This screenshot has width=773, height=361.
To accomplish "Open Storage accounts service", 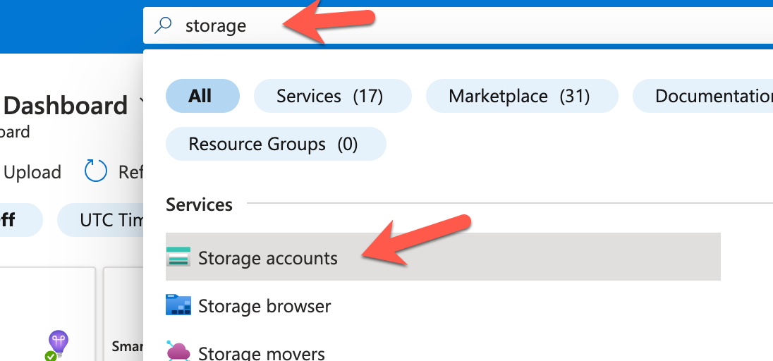I will click(x=443, y=257).
